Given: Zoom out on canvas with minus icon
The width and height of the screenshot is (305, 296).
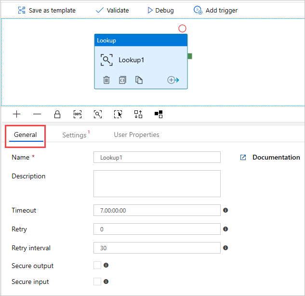Looking at the screenshot, I should tap(37, 114).
